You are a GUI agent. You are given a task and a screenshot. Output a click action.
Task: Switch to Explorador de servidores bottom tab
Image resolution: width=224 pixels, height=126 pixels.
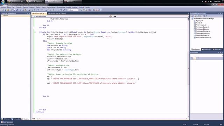click(x=15, y=119)
